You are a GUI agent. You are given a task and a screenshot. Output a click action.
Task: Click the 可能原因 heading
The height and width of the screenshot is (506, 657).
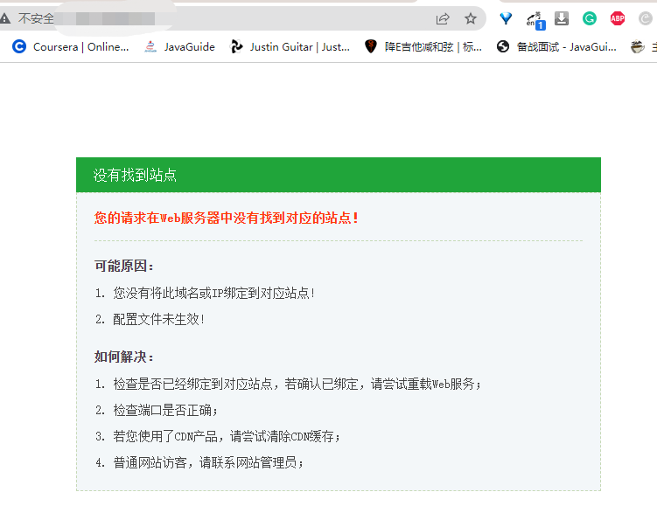tap(124, 266)
